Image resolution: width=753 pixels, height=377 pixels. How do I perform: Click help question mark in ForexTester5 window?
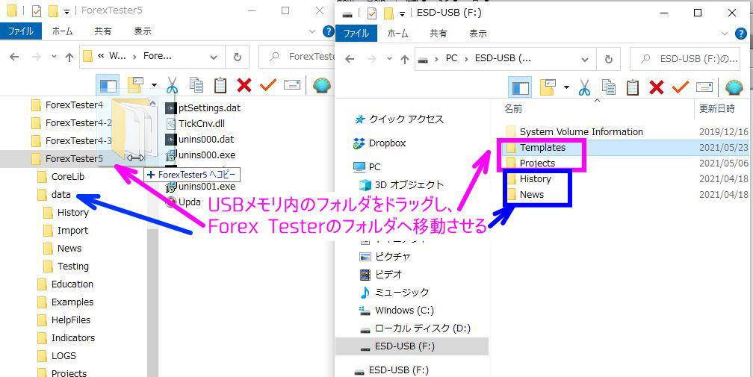click(x=329, y=31)
